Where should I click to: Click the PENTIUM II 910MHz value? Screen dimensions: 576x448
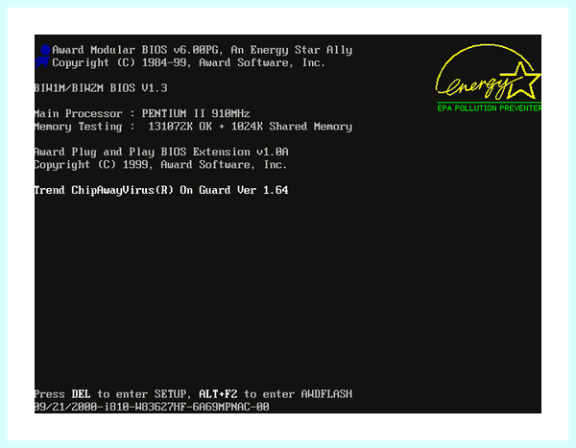coord(196,113)
